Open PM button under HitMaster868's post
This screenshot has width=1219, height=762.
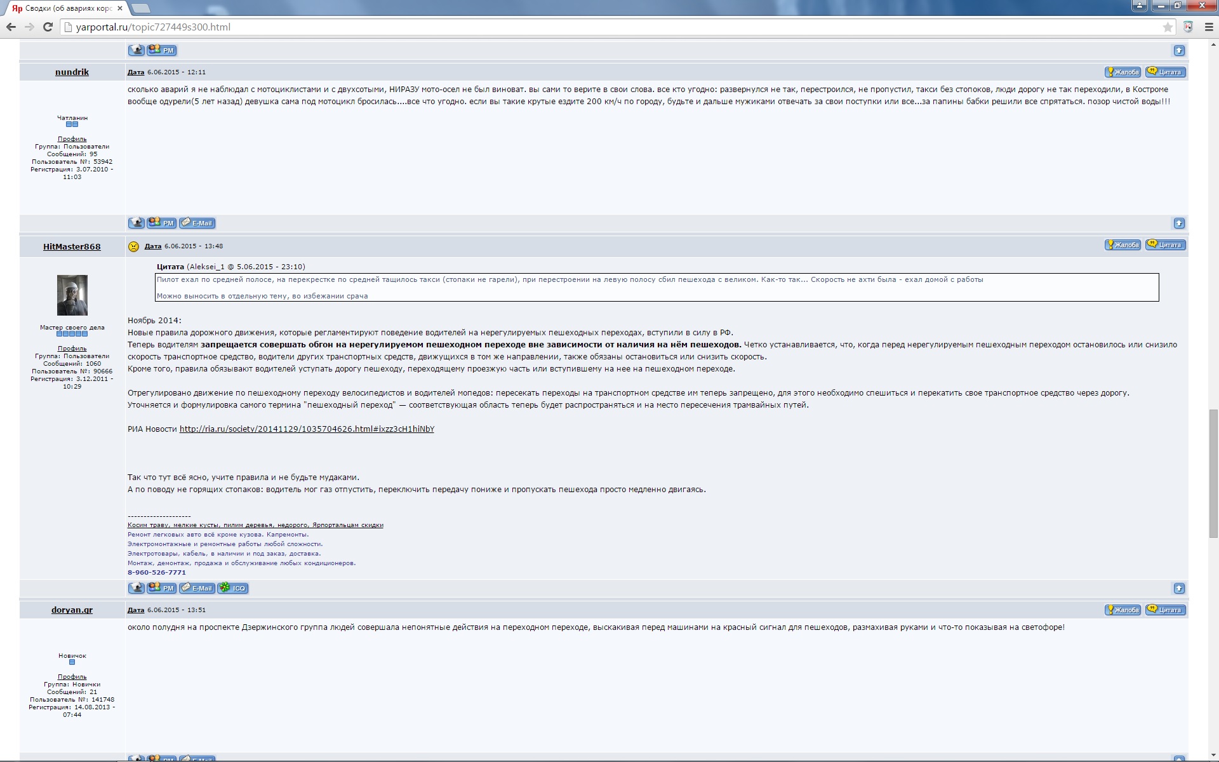point(162,588)
